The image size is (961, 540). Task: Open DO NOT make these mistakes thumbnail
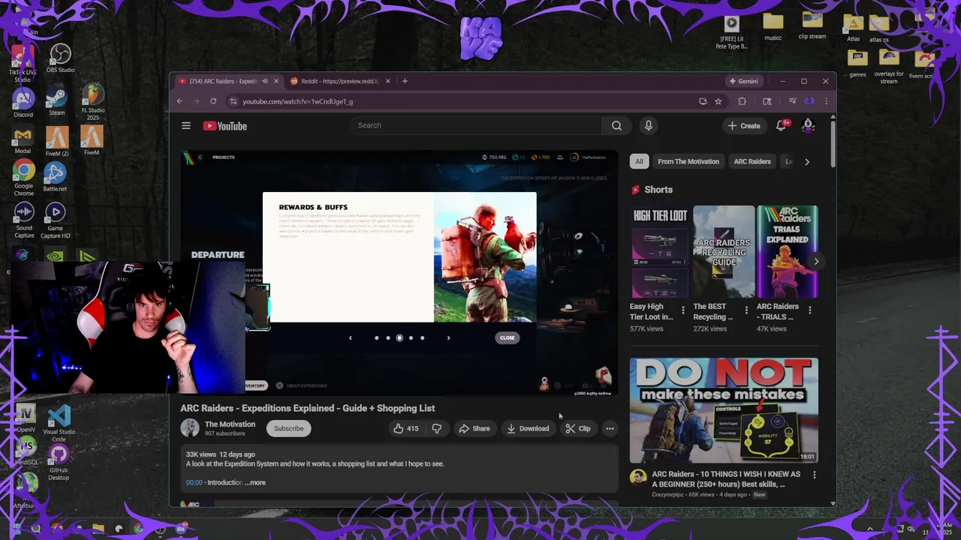pos(724,410)
